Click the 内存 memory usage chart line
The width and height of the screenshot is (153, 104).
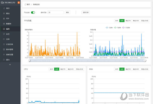(x=119, y=93)
